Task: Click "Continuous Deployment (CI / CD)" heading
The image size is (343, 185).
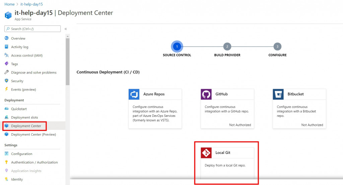Action: point(108,72)
